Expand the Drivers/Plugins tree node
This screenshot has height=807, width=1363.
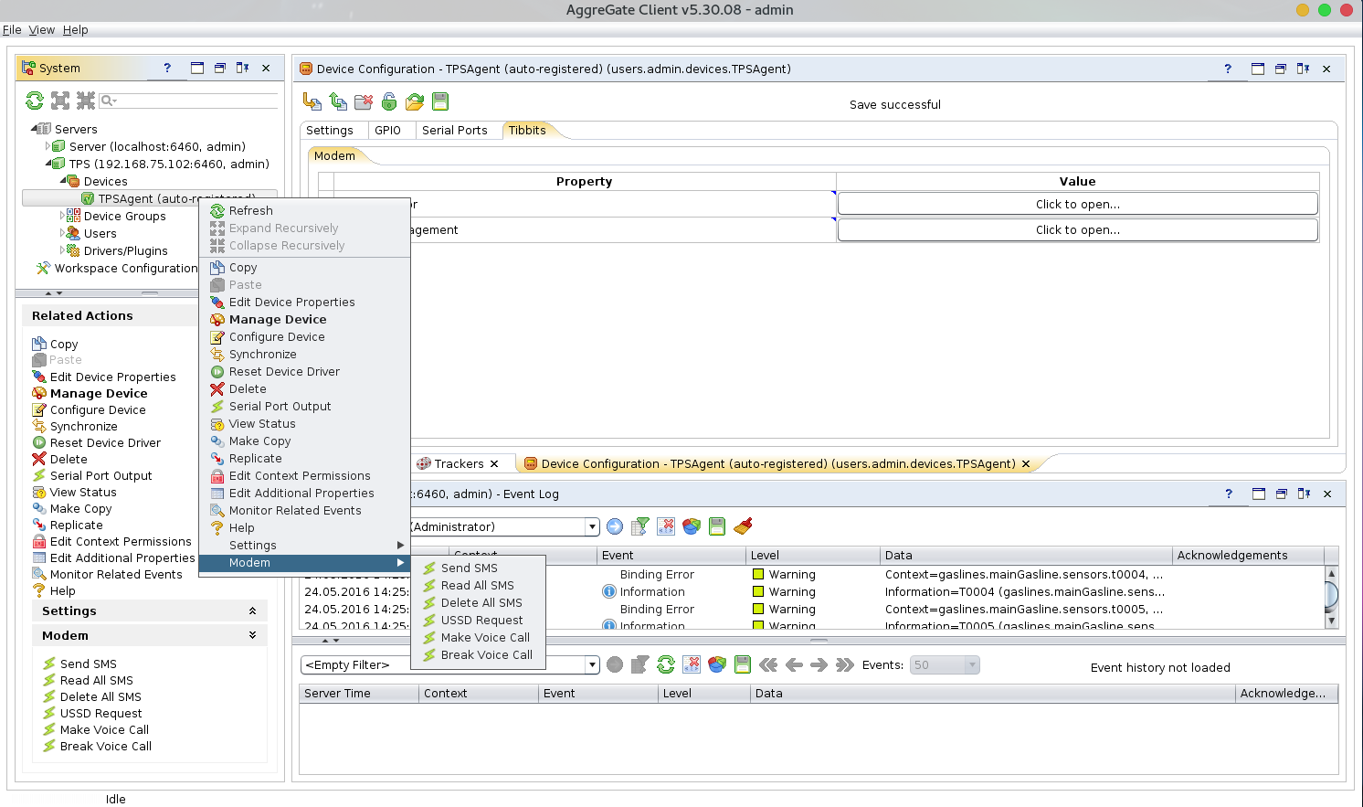(63, 250)
